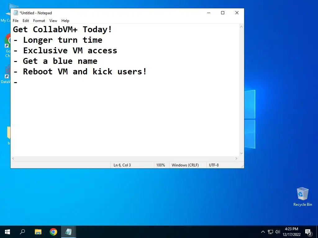Click the Notepad taskbar button

click(x=68, y=232)
